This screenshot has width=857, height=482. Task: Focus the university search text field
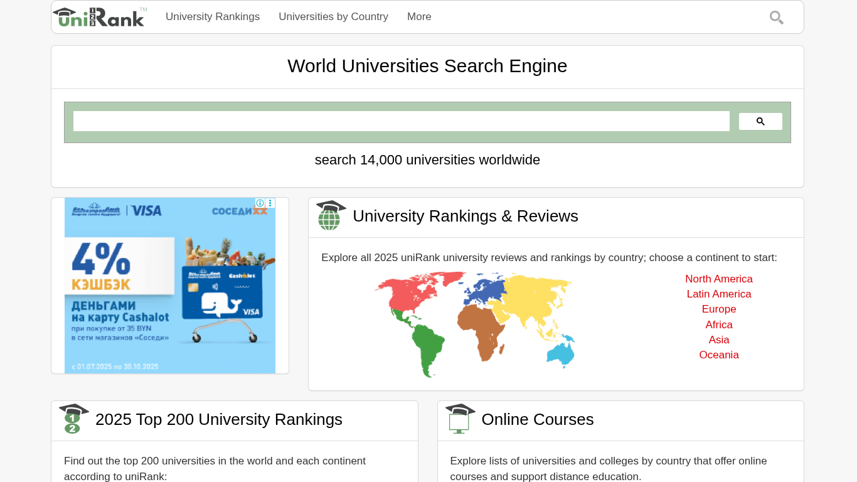point(401,121)
